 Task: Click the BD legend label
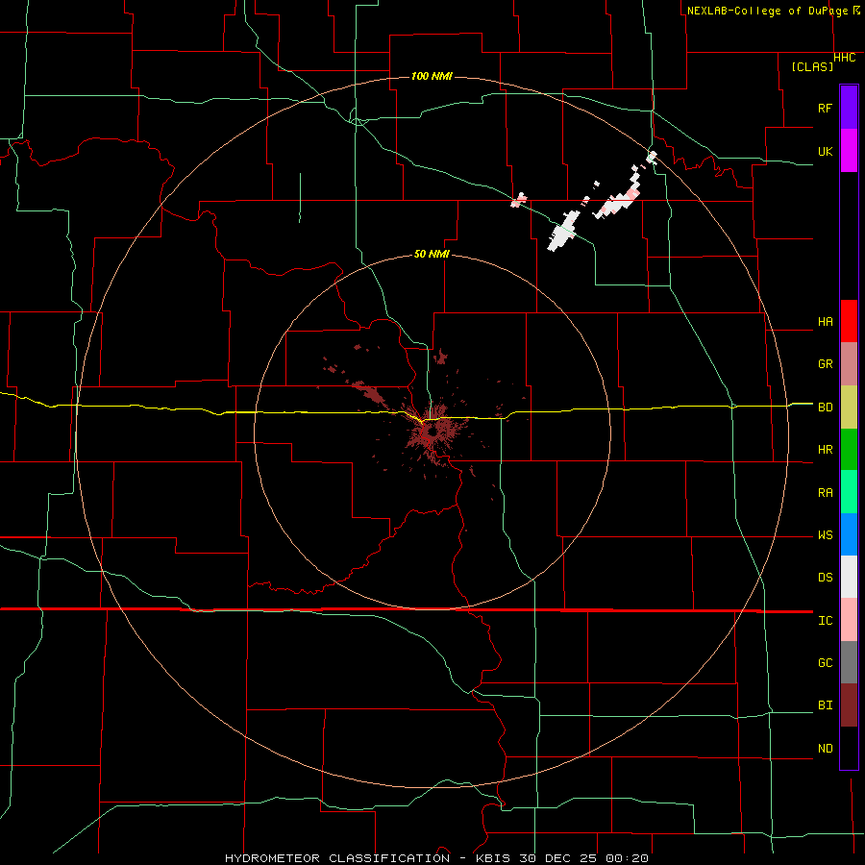(x=825, y=408)
